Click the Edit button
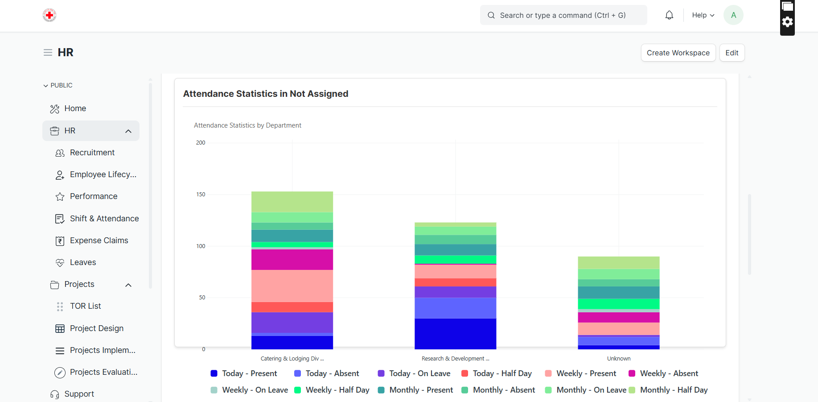Screen dimensions: 818x402 (x=732, y=53)
